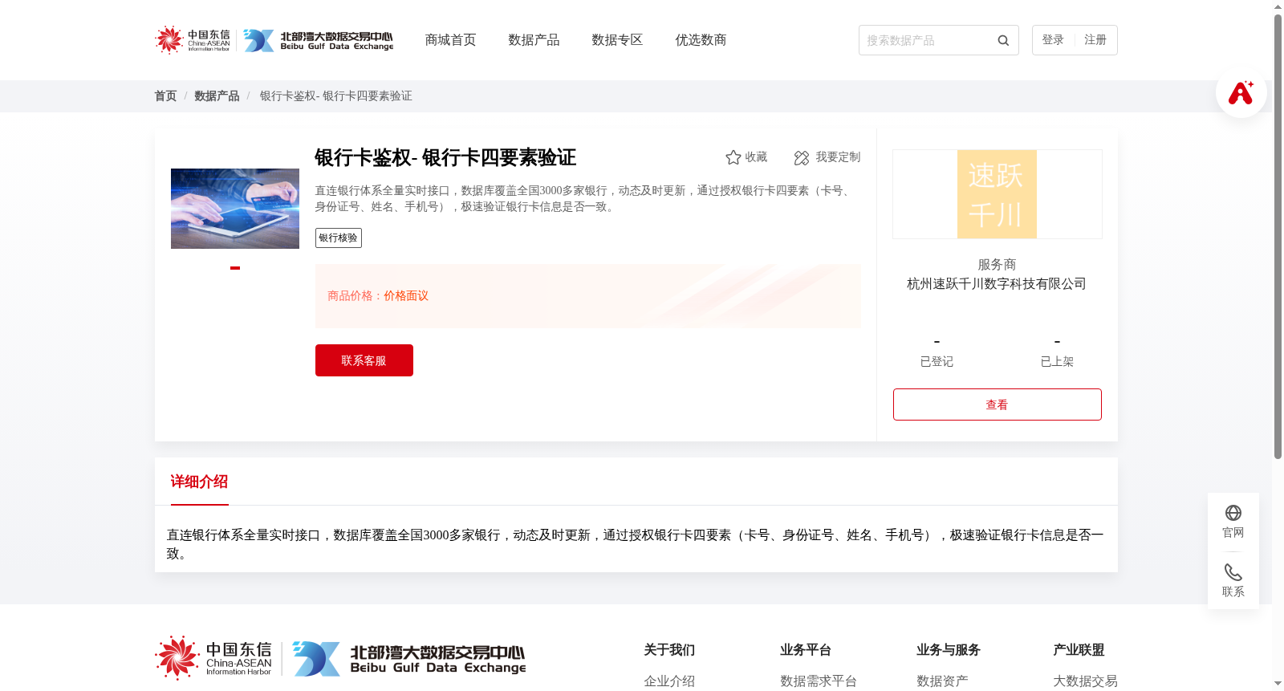Click the footer Beibu Gulf Data Exchange logo
This screenshot has width=1284, height=691.
pos(409,659)
